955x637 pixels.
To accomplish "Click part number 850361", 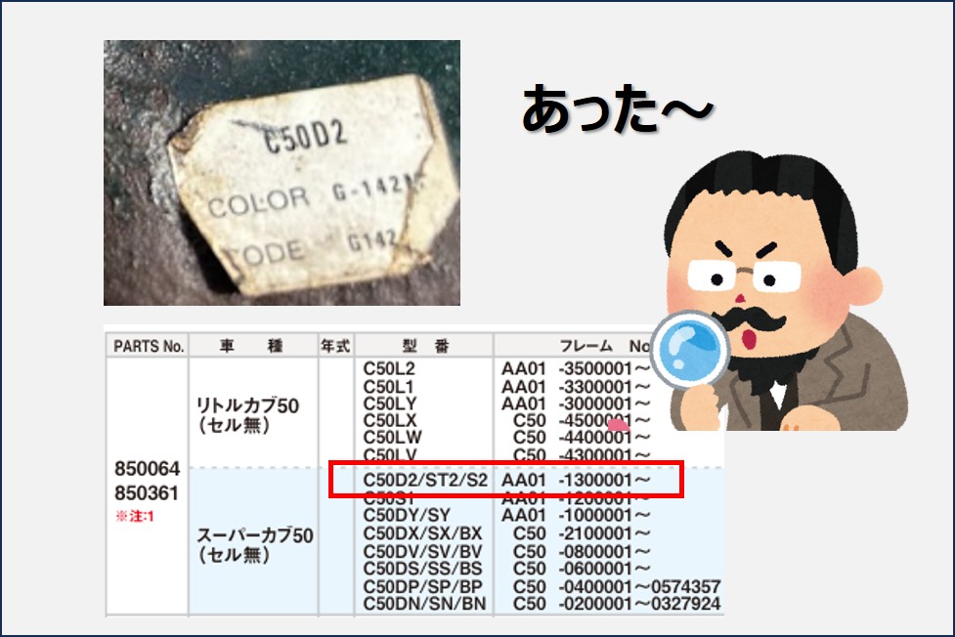I will (x=146, y=493).
